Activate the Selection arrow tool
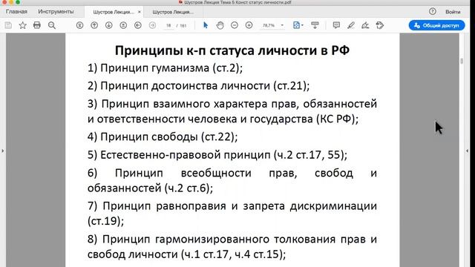This screenshot has height=267, width=475. coord(206,25)
